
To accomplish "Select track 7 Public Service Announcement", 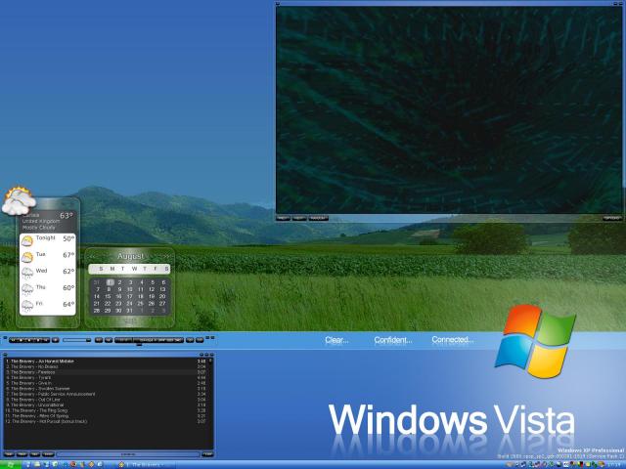I will click(106, 394).
